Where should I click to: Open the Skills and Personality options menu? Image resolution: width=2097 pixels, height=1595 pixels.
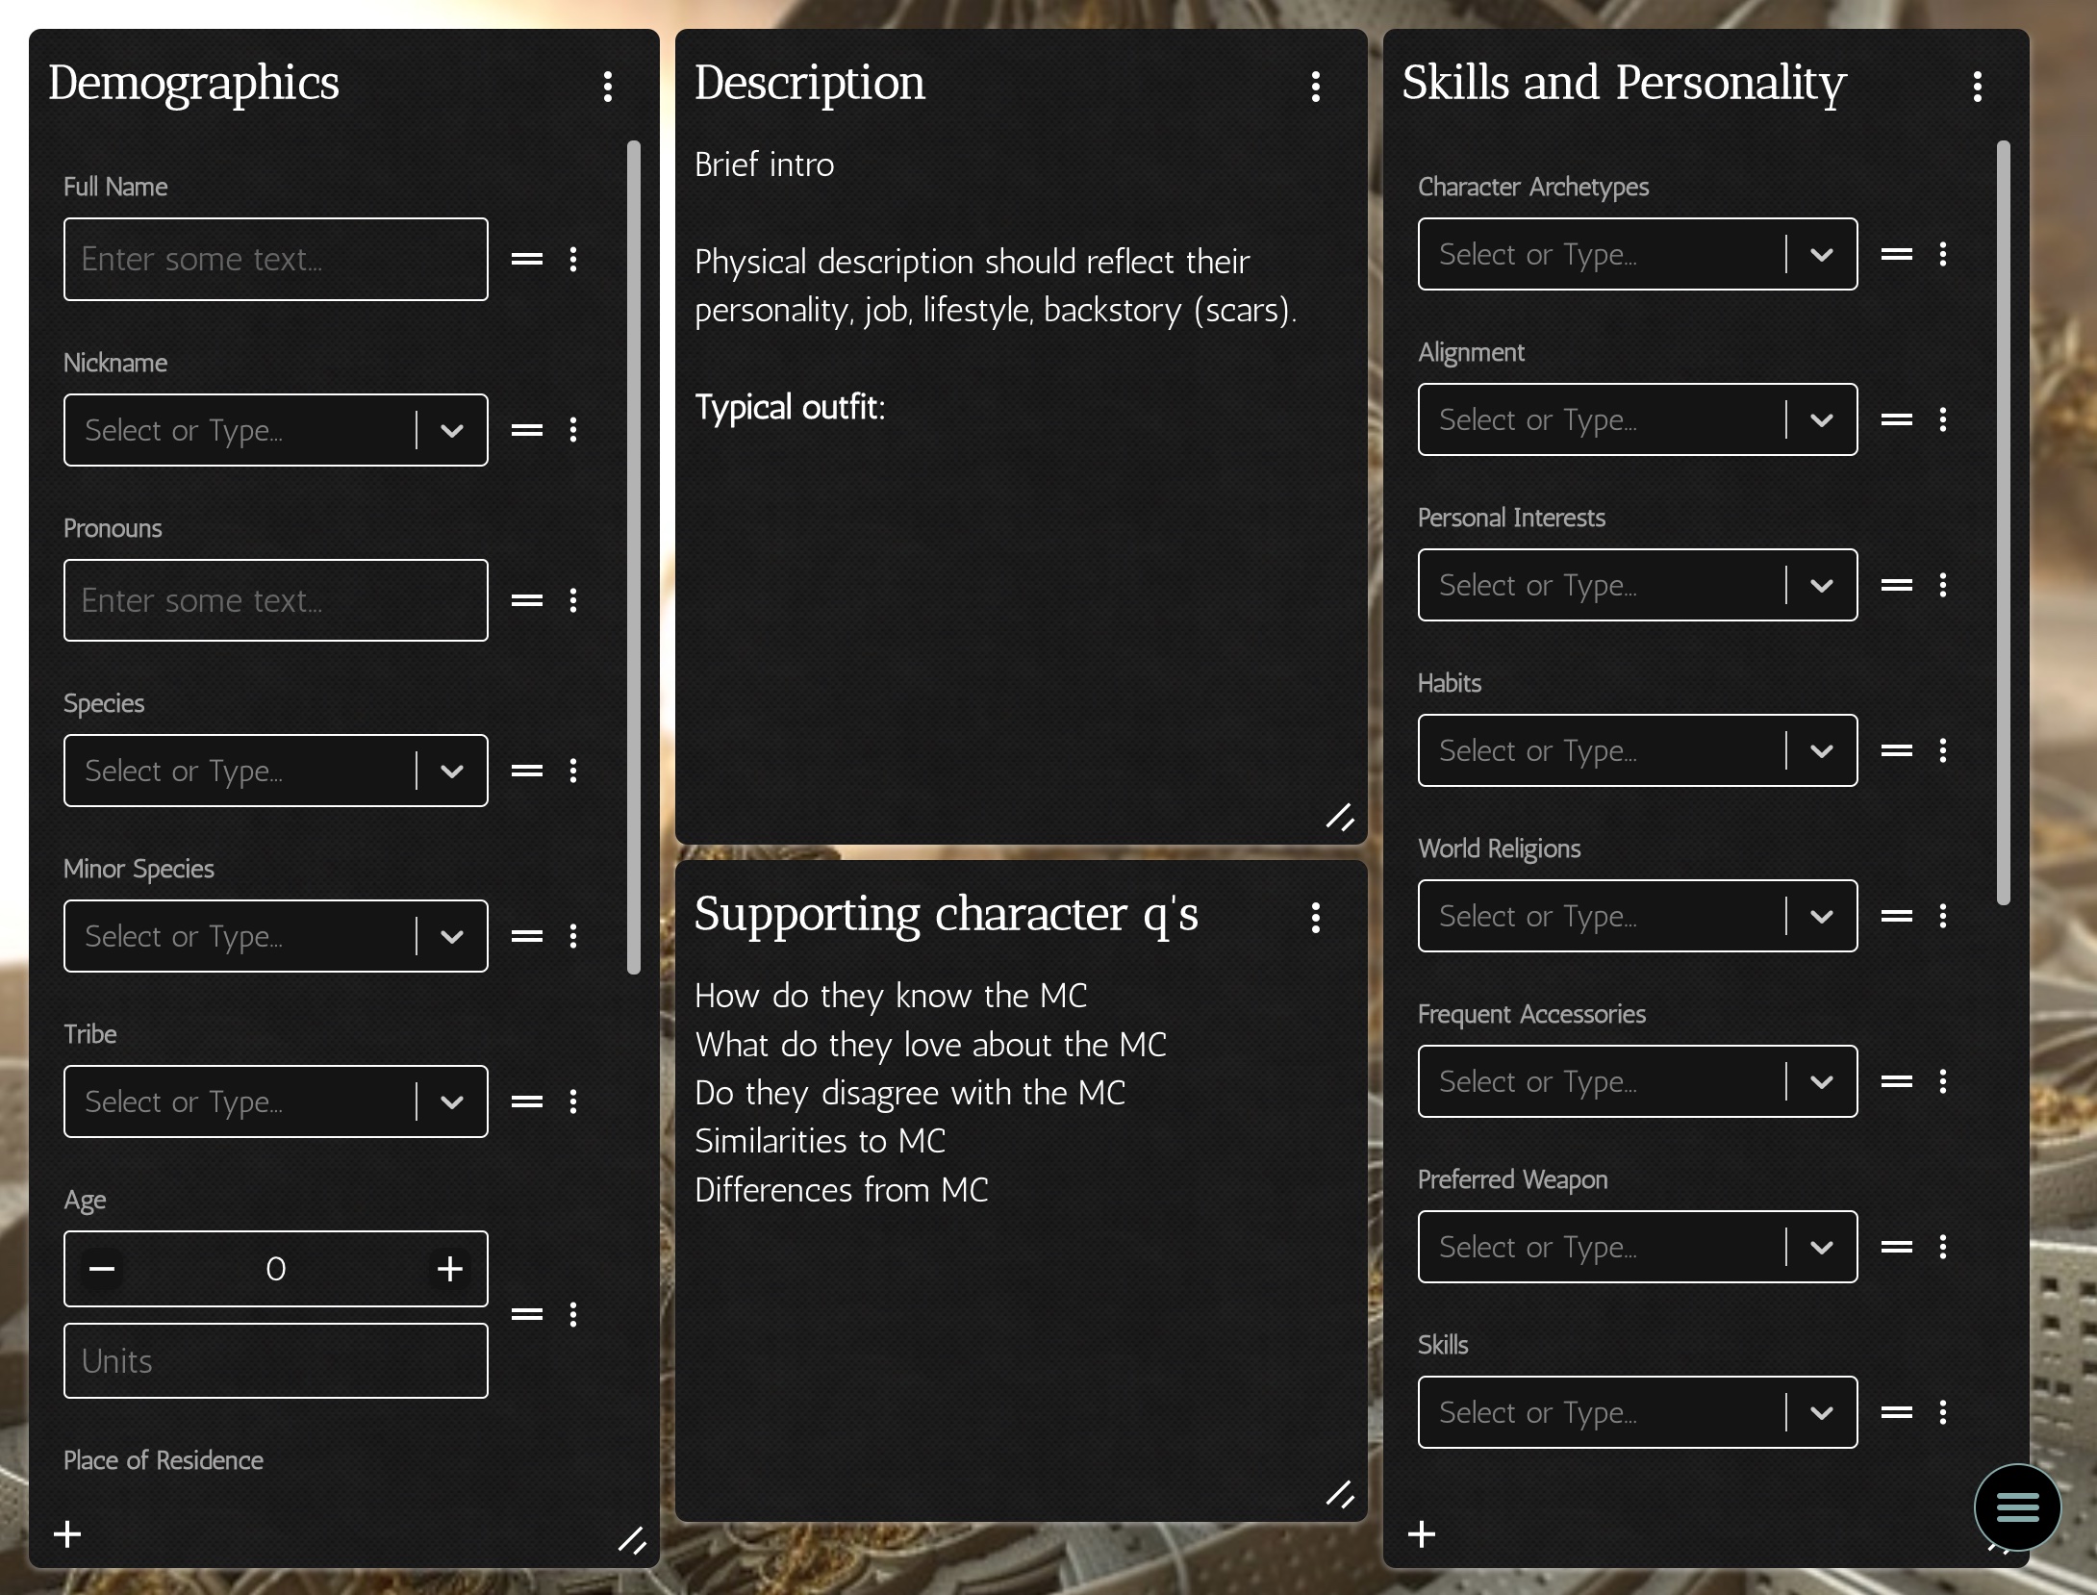[1978, 86]
